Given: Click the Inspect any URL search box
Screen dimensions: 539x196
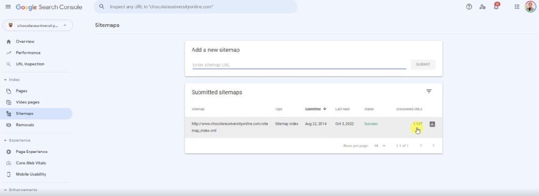Looking at the screenshot, I should tap(196, 6).
